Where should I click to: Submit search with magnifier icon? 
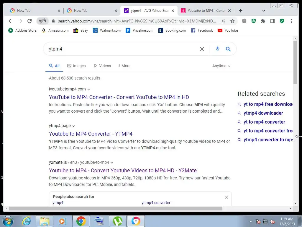228,49
